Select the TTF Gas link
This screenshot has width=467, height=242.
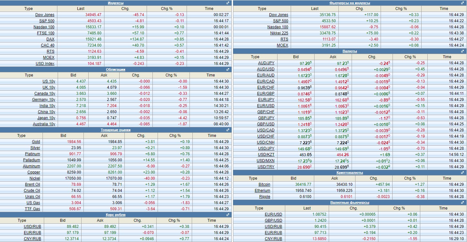pyautogui.click(x=33, y=209)
